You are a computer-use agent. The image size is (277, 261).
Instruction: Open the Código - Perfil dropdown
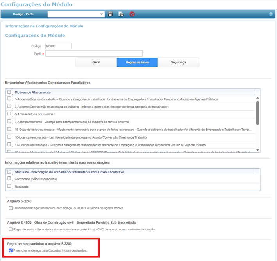coord(76,14)
